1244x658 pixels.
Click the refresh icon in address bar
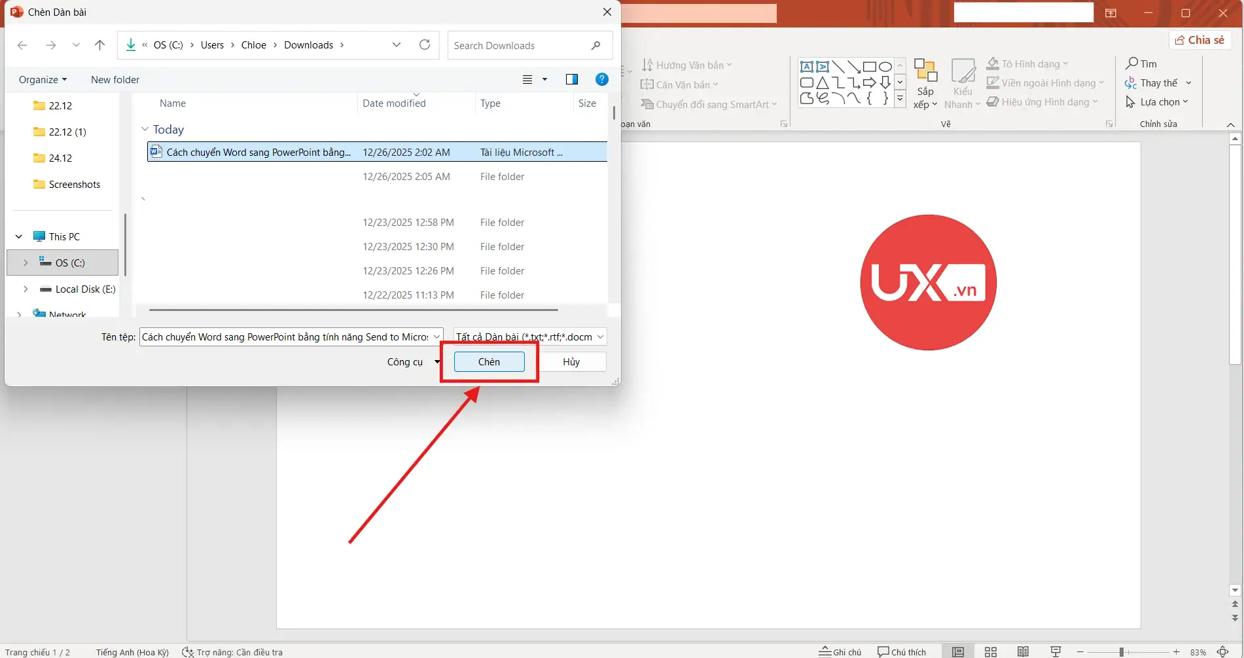click(x=425, y=45)
